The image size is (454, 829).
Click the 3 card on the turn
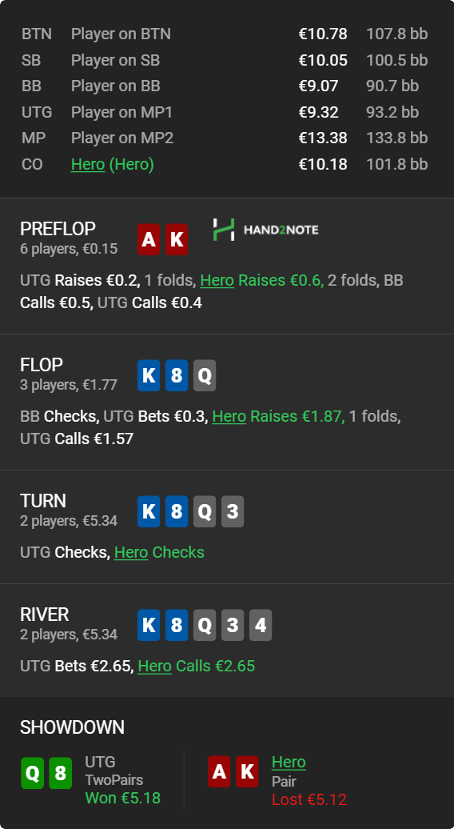(x=233, y=511)
